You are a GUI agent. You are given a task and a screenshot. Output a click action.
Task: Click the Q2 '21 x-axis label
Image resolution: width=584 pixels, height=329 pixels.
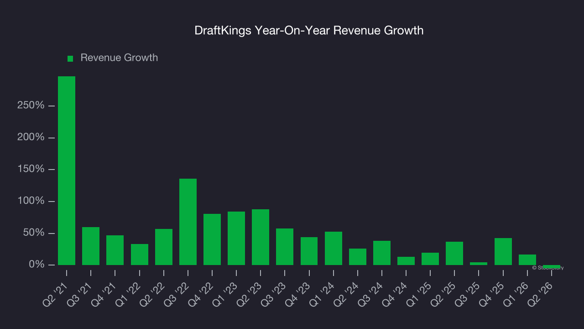pyautogui.click(x=56, y=295)
